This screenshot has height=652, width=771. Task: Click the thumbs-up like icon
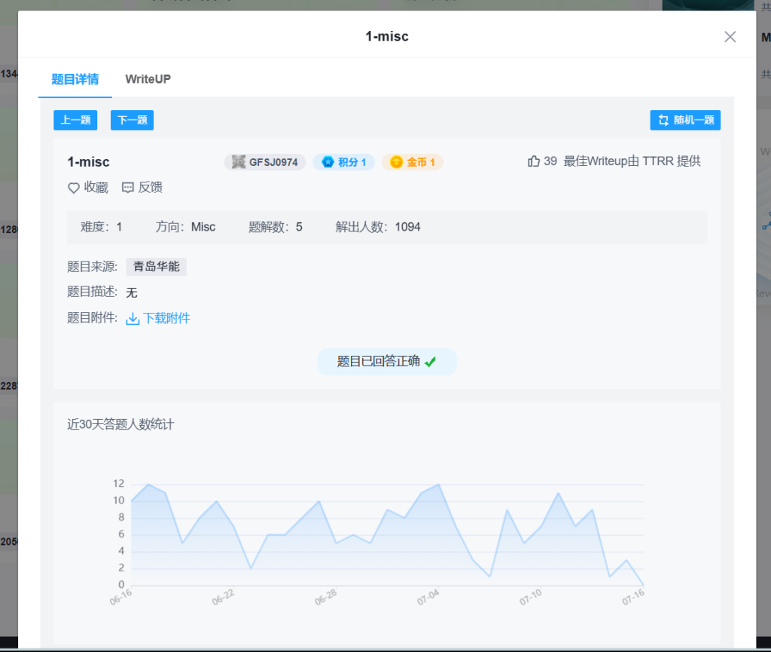[534, 161]
